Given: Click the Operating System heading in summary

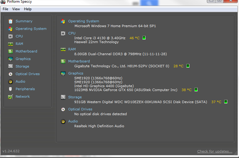Looking at the screenshot, I should [84, 21].
